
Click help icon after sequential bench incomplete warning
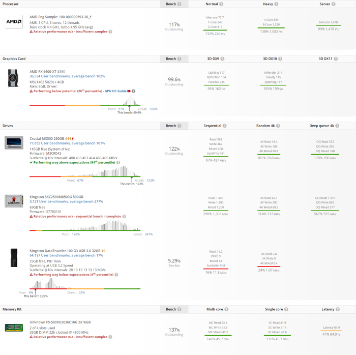(124, 216)
